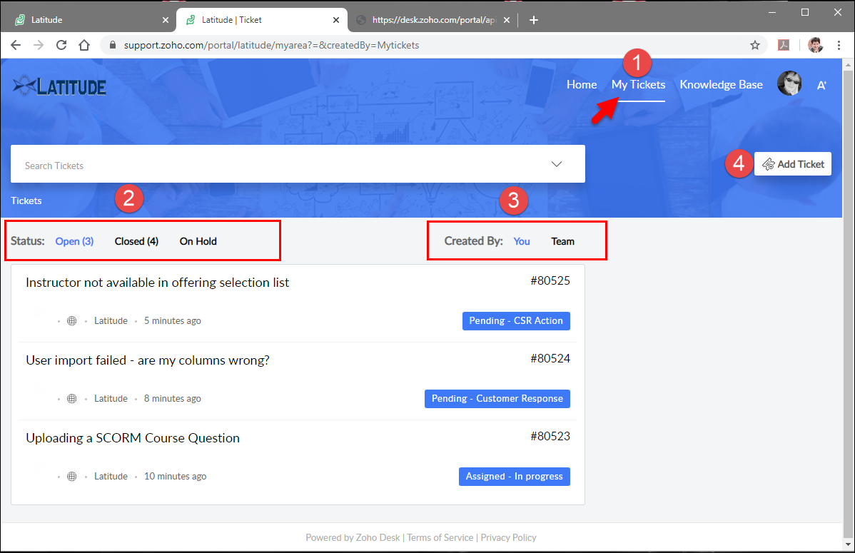The width and height of the screenshot is (855, 553).
Task: Show tickets with On Hold status
Action: 198,241
